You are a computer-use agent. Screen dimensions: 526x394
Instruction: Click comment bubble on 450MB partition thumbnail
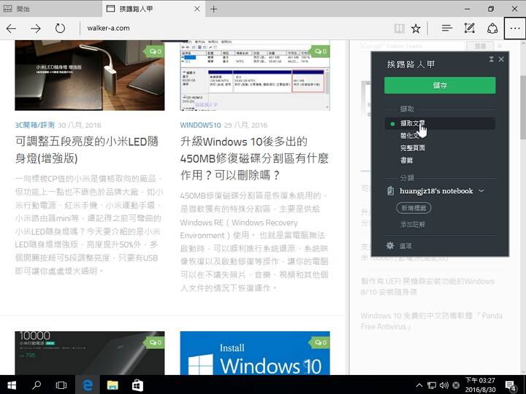[x=321, y=51]
